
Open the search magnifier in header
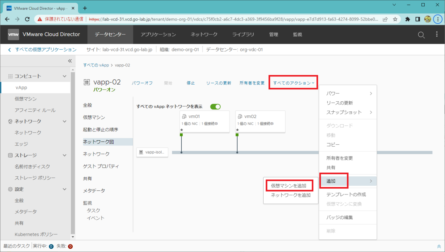point(421,35)
